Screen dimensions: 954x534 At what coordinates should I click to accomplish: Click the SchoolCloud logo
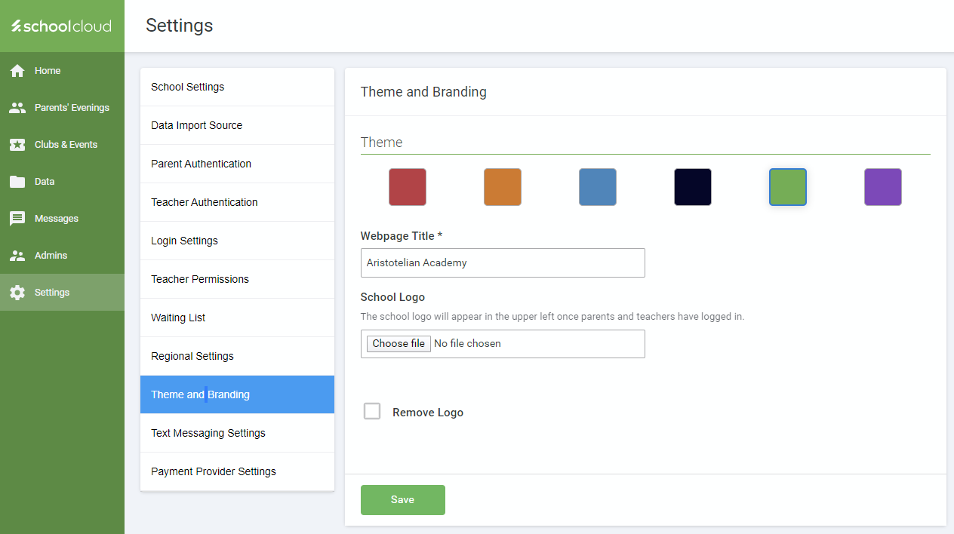tap(62, 26)
